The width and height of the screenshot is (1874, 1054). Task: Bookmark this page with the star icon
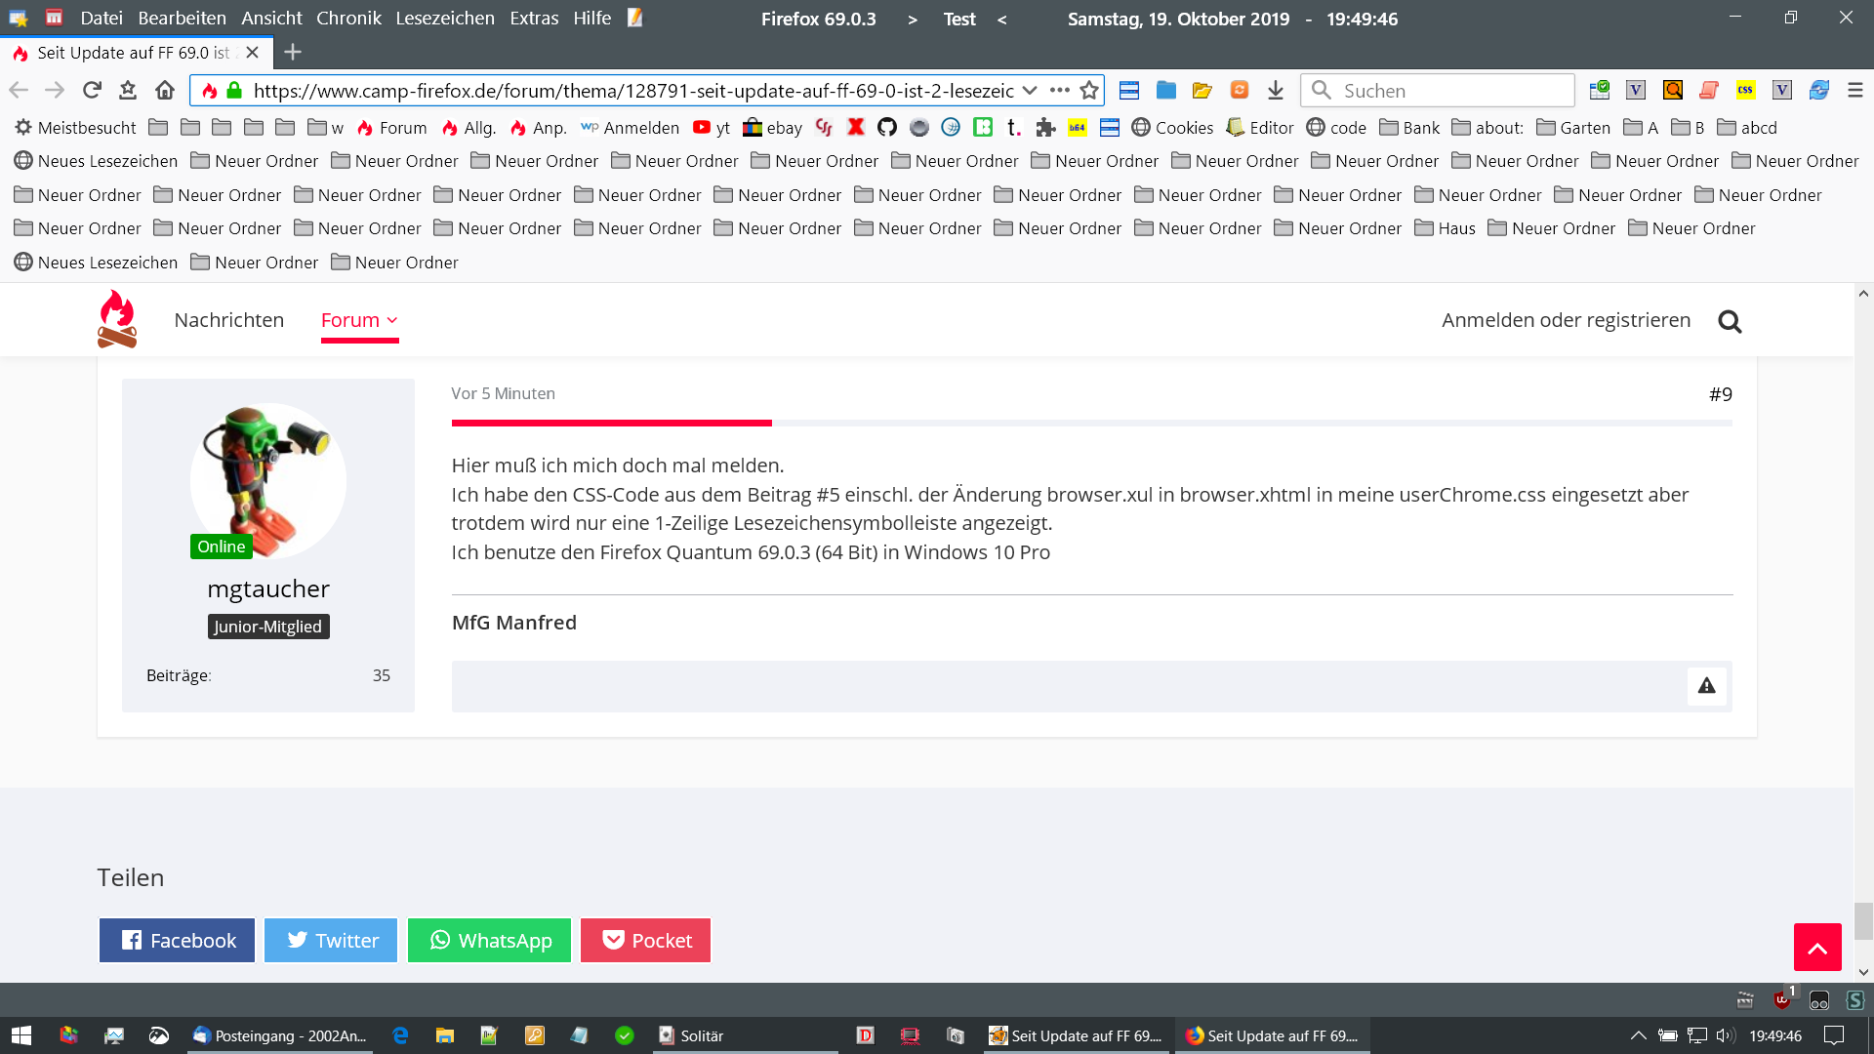(1089, 91)
